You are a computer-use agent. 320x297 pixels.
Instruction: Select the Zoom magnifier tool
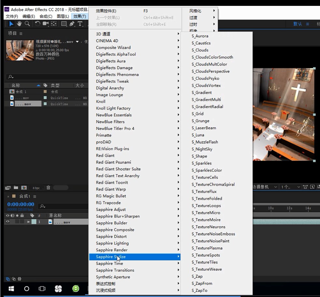[x=27, y=24]
